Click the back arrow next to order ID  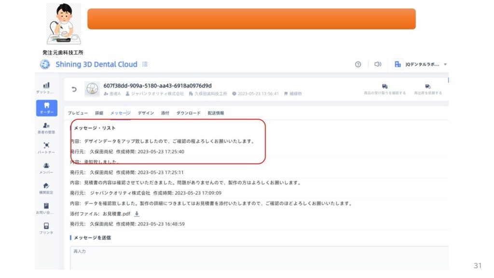pos(74,89)
